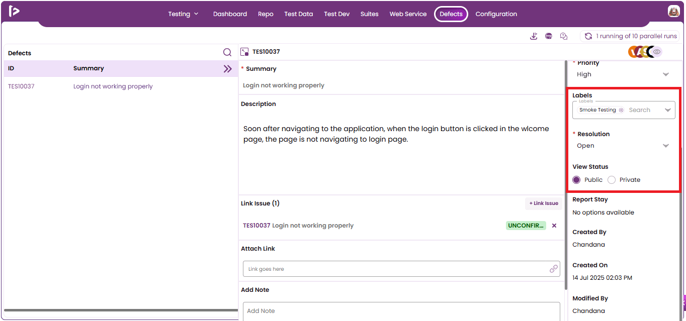Navigate to the Suites tab
Screen dimensions: 686x321
370,14
